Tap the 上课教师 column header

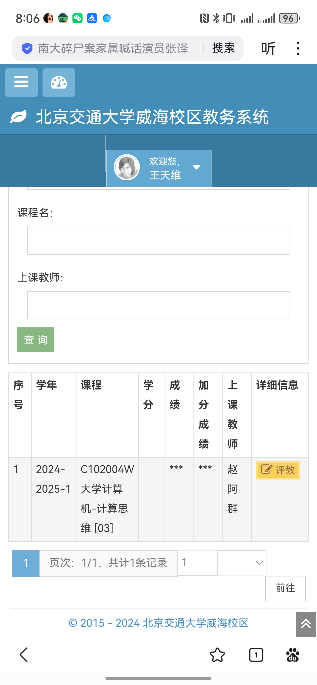click(237, 415)
